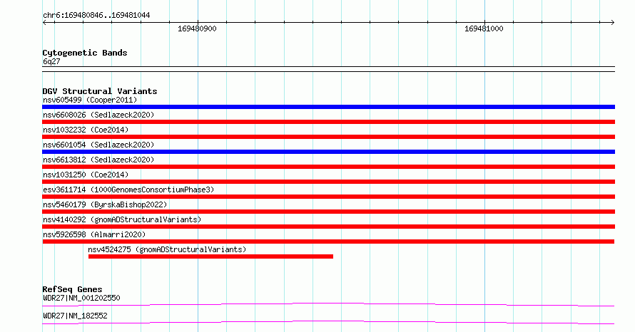Select the Cytogenetic Bands track title

point(85,53)
